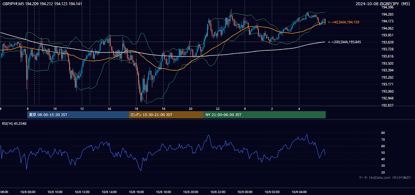Click RSI scale value 60

pyautogui.click(x=383, y=146)
